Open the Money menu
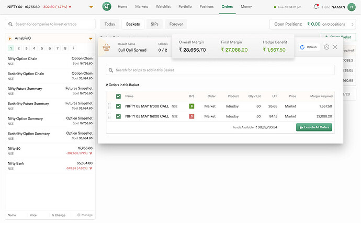This screenshot has width=361, height=227. [246, 7]
